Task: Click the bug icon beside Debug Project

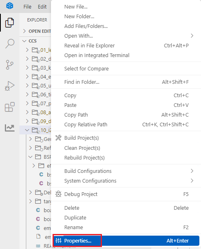Action: coord(58,194)
